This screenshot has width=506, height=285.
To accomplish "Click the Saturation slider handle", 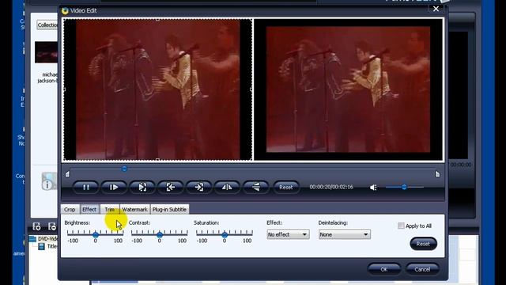I will coord(225,235).
